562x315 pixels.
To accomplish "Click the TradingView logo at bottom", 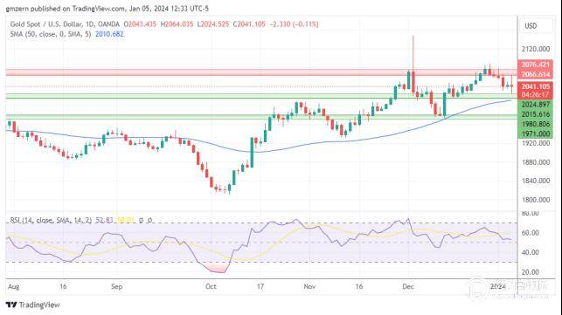I will (32, 305).
